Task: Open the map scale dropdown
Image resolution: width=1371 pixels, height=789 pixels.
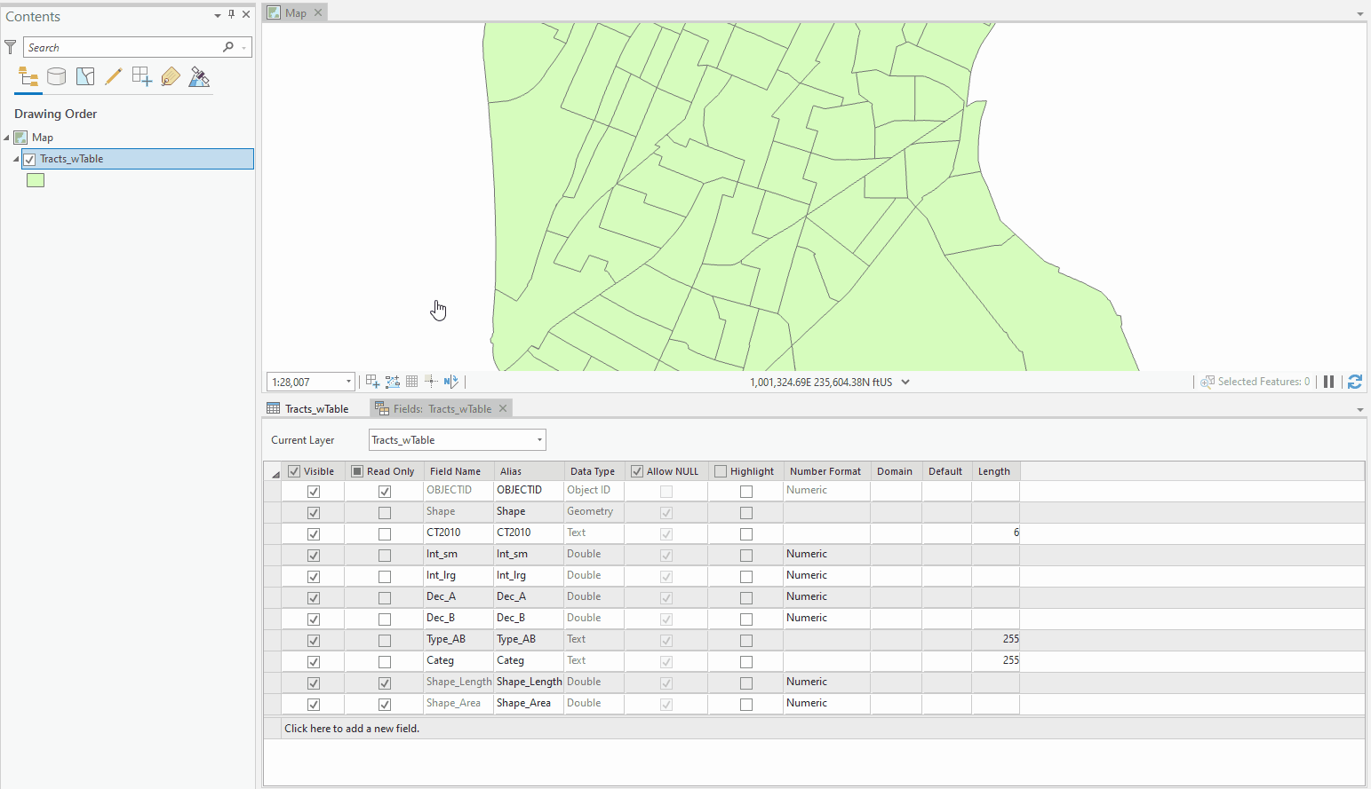Action: click(347, 381)
